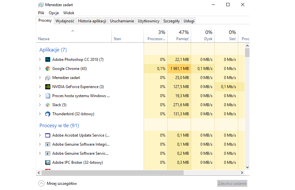The height and width of the screenshot is (190, 295).
Task: Click the Adobe Genuine Software Service icon
Action: pos(48,153)
